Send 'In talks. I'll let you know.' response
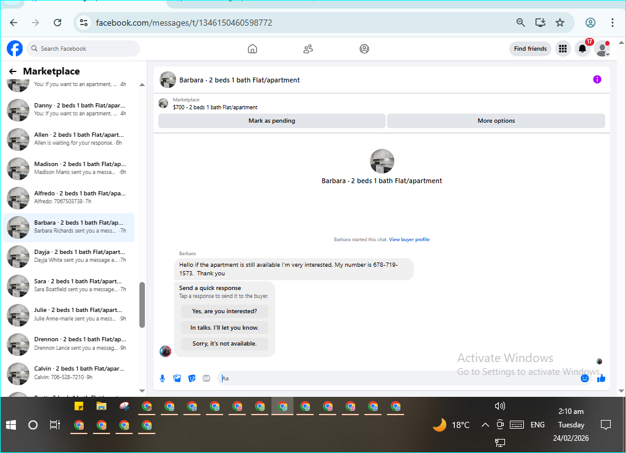 coord(224,327)
